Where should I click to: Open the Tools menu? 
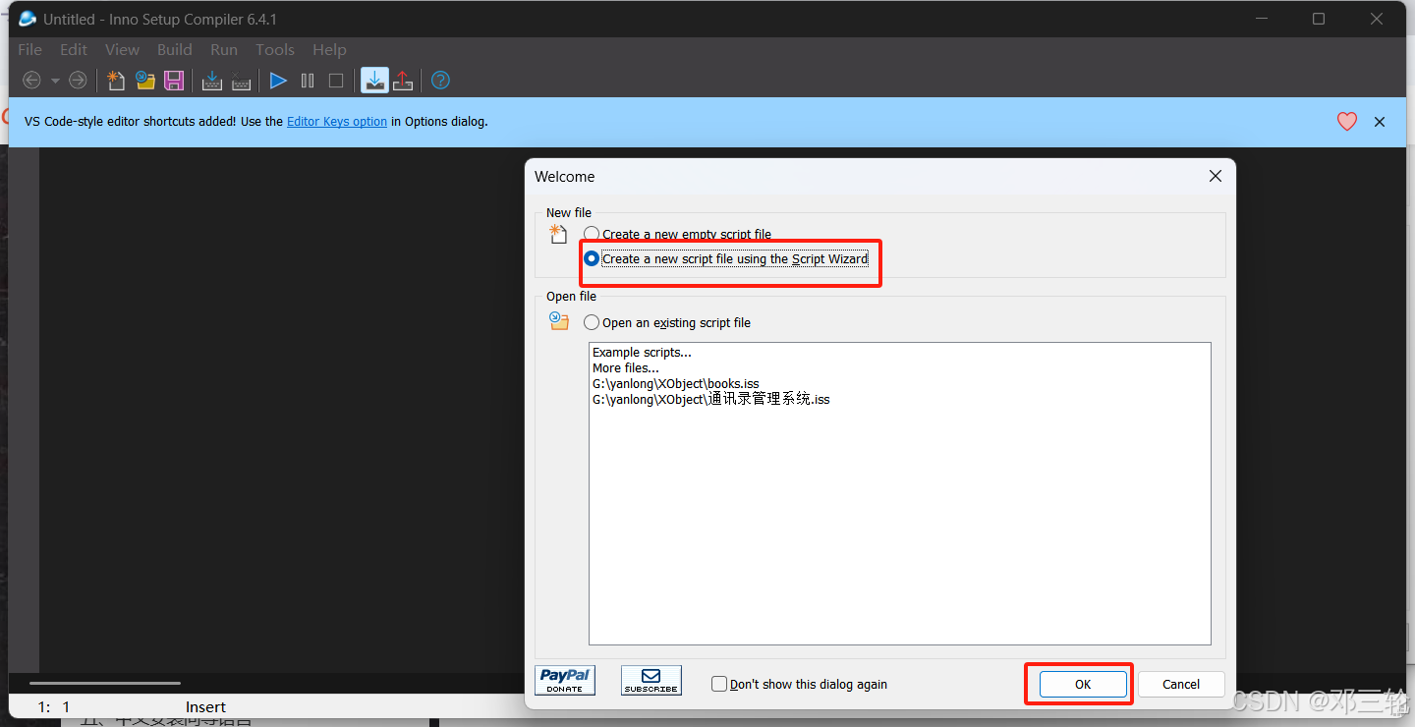pyautogui.click(x=275, y=49)
